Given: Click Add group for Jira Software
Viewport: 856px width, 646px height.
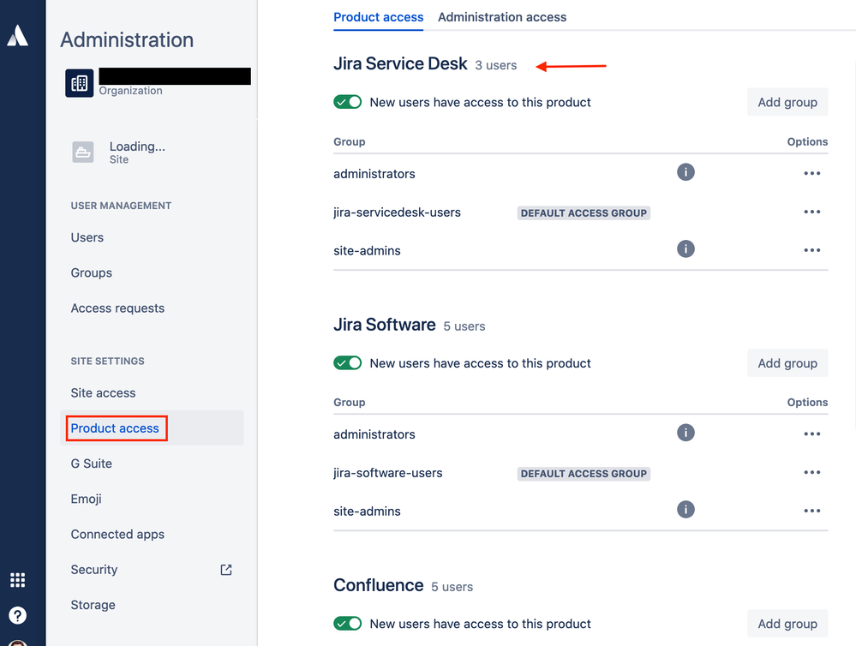Looking at the screenshot, I should point(787,363).
